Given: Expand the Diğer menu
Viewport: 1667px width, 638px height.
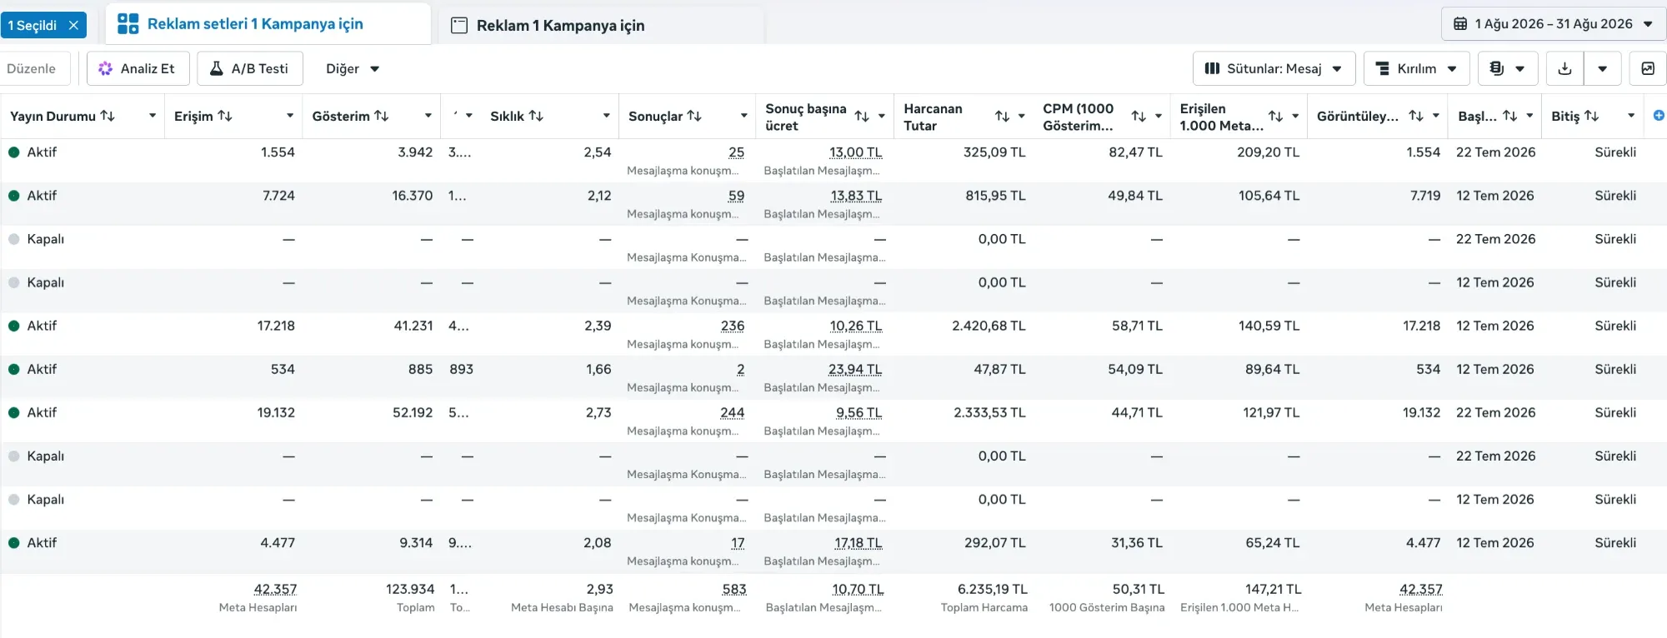Looking at the screenshot, I should coord(353,68).
